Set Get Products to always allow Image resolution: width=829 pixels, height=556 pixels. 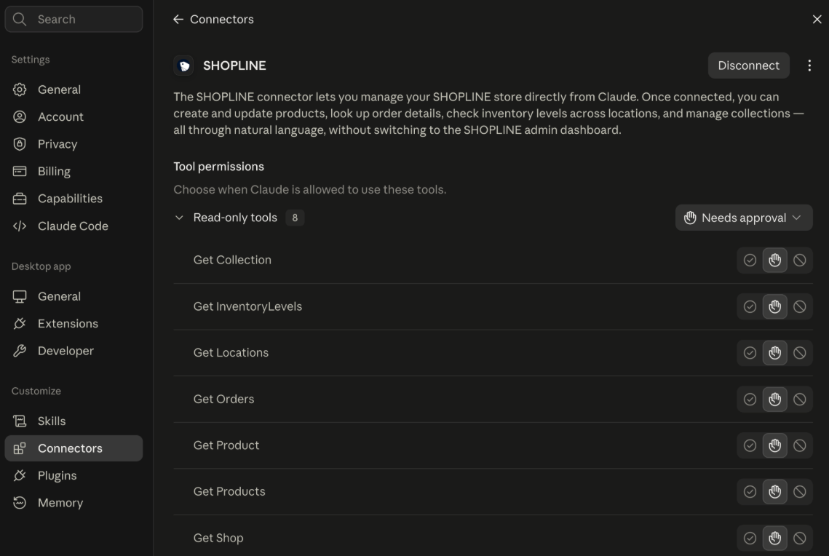tap(750, 491)
